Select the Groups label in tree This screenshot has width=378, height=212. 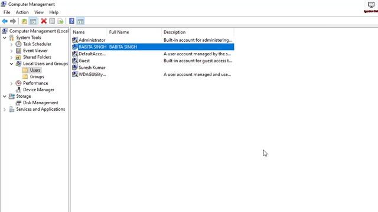point(37,77)
